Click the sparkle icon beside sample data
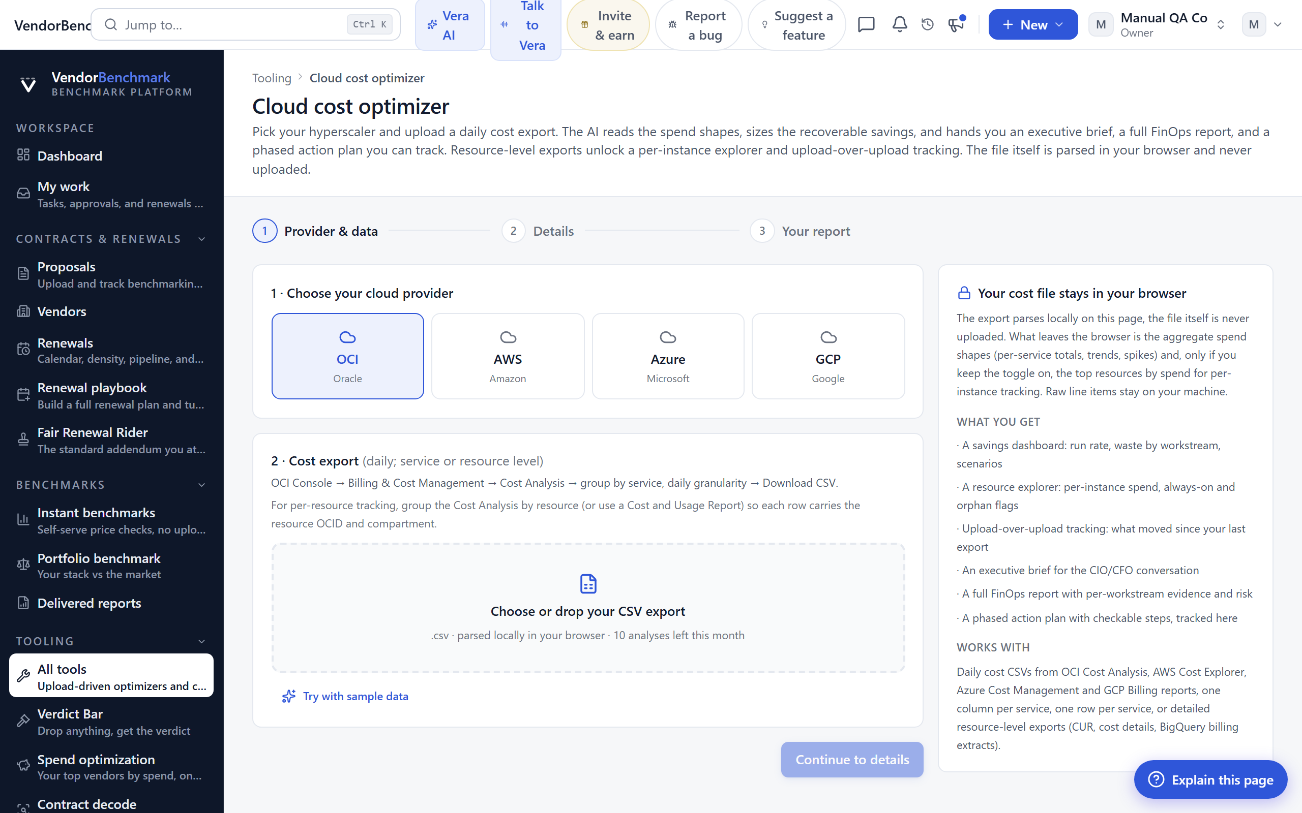1302x813 pixels. pyautogui.click(x=289, y=696)
